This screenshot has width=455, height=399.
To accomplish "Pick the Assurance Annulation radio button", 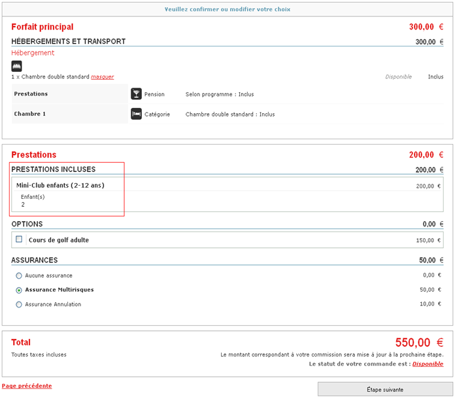I will (x=19, y=304).
